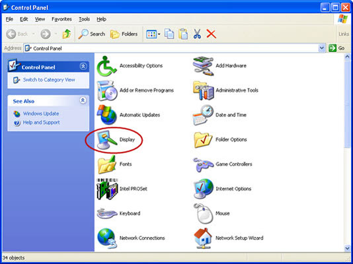Click Switch to Category View link
The height and width of the screenshot is (264, 353).
coord(49,80)
